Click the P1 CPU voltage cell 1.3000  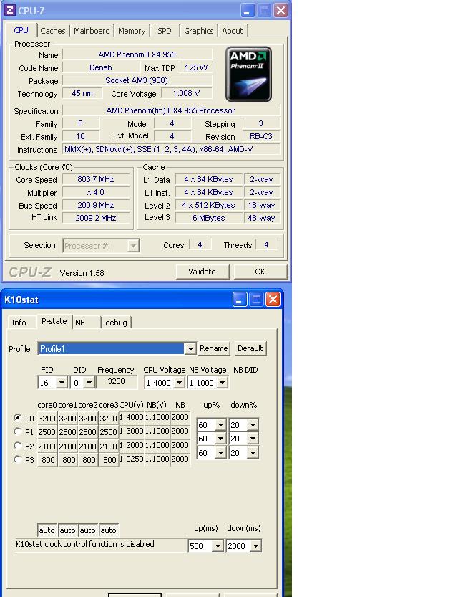coord(132,431)
